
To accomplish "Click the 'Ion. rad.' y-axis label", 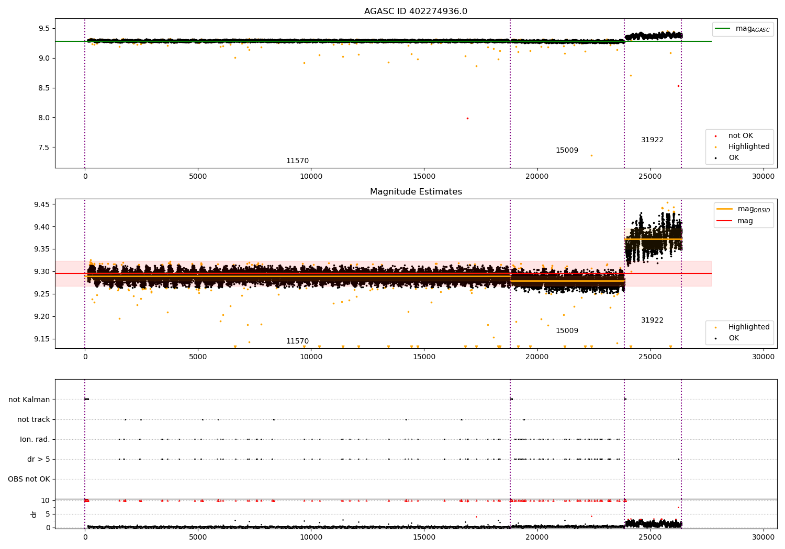I will click(35, 439).
